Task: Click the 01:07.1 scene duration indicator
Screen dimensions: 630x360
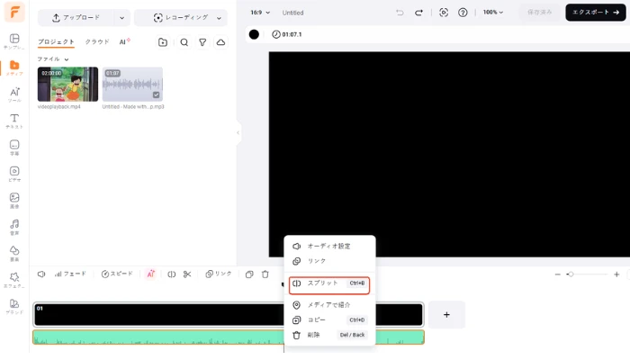Action: coord(287,34)
